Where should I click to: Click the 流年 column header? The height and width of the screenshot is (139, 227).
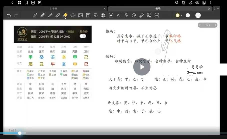(x=30, y=47)
